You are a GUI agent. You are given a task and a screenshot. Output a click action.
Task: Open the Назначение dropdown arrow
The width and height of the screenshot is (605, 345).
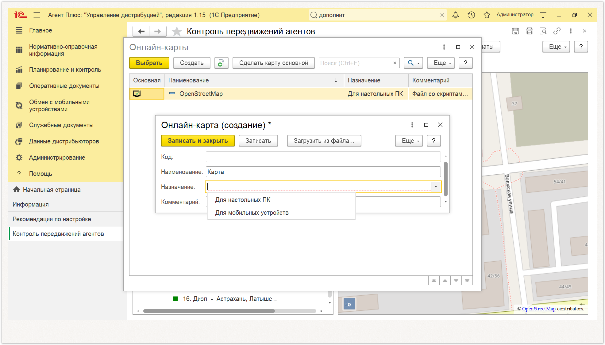pos(436,187)
